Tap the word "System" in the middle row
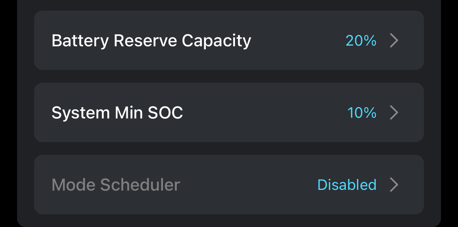458x227 pixels. tap(81, 113)
